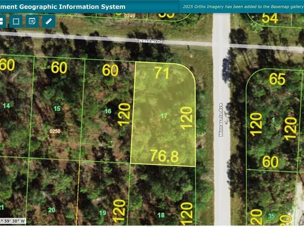Click the 60 dimension above lot 15
The width and height of the screenshot is (304, 227).
(59, 68)
